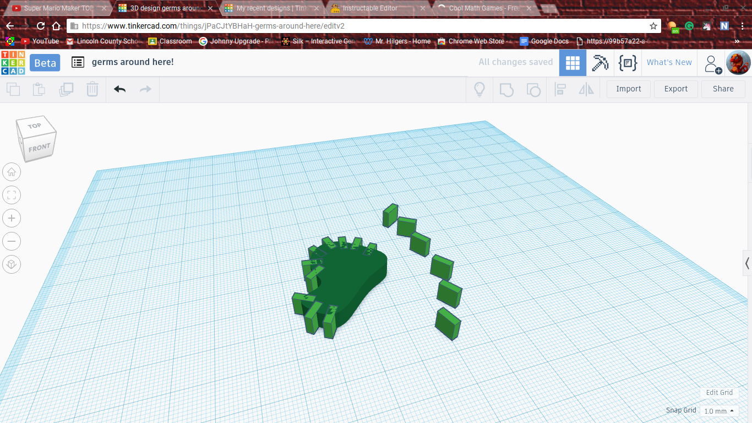Click the address bar URL
Viewport: 752px width, 423px height.
(213, 26)
